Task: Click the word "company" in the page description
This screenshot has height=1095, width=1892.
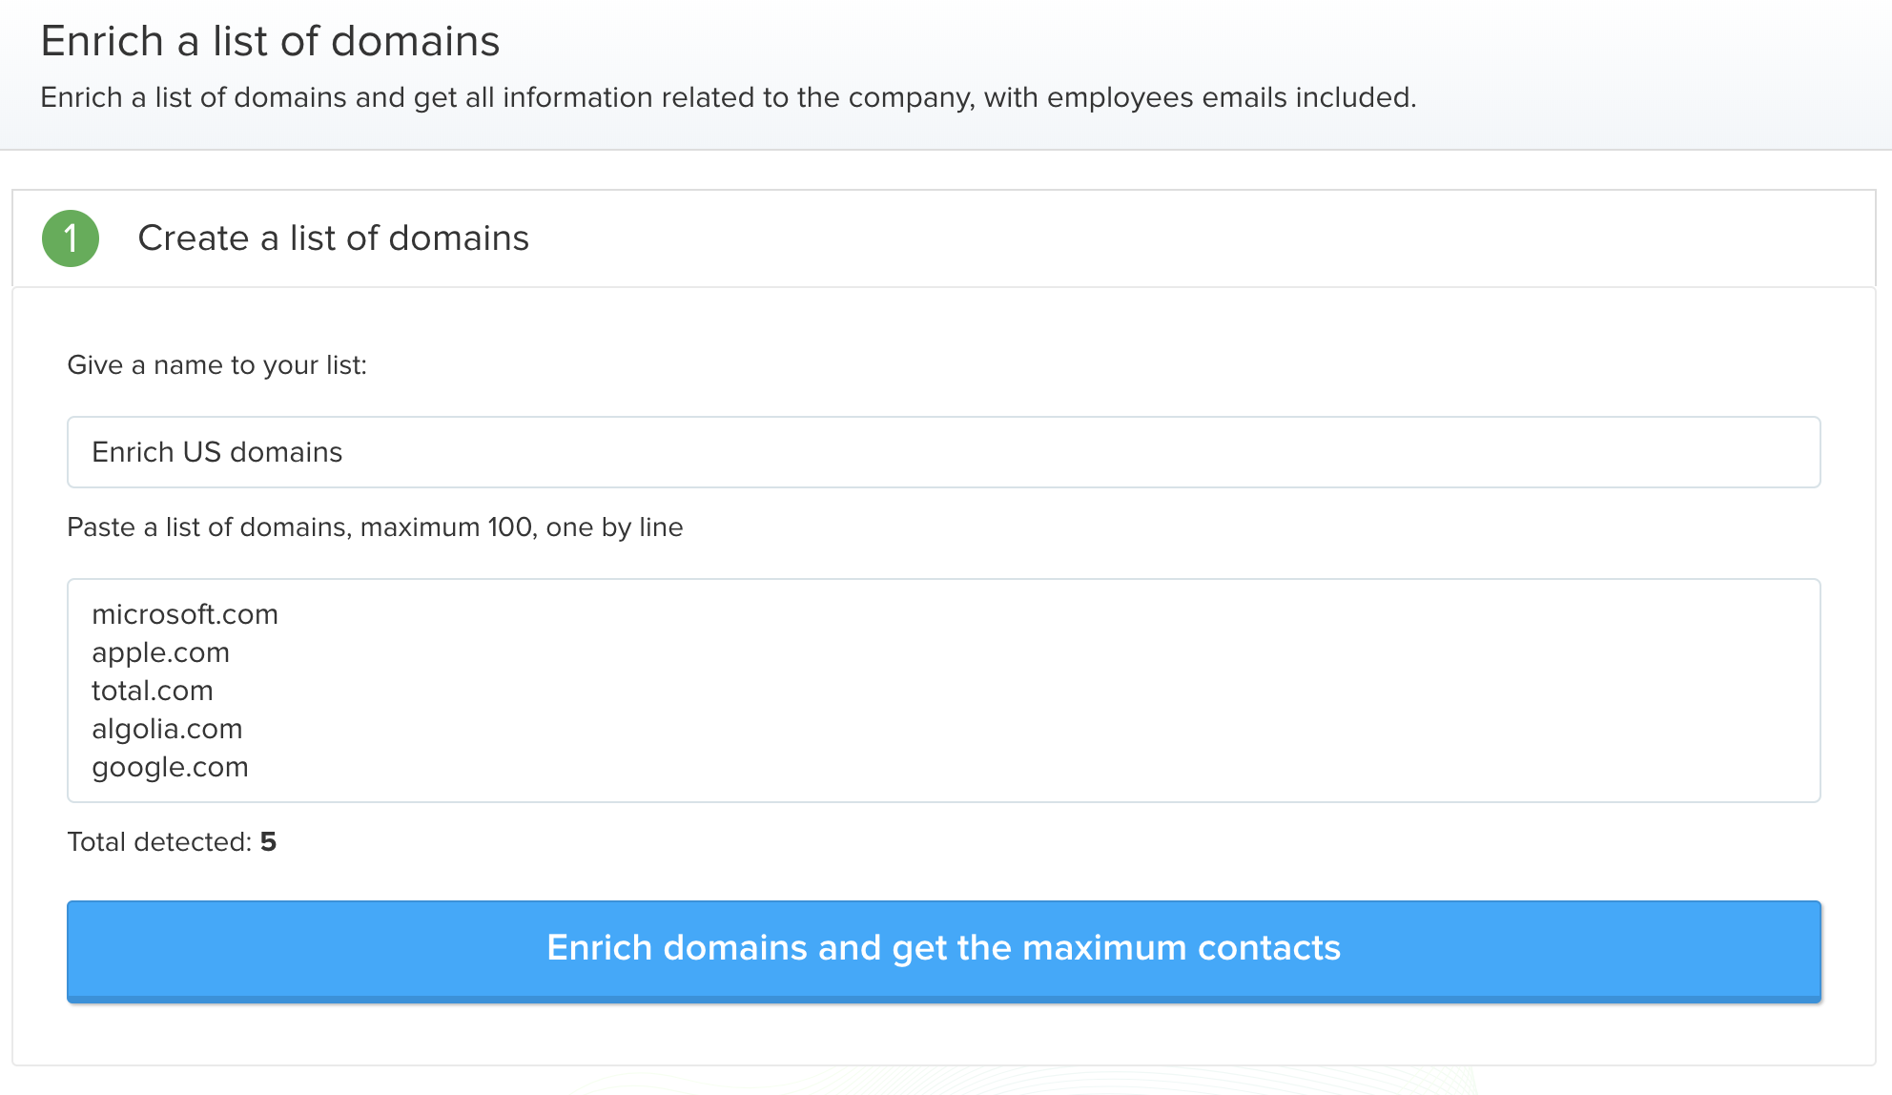Action: [911, 98]
